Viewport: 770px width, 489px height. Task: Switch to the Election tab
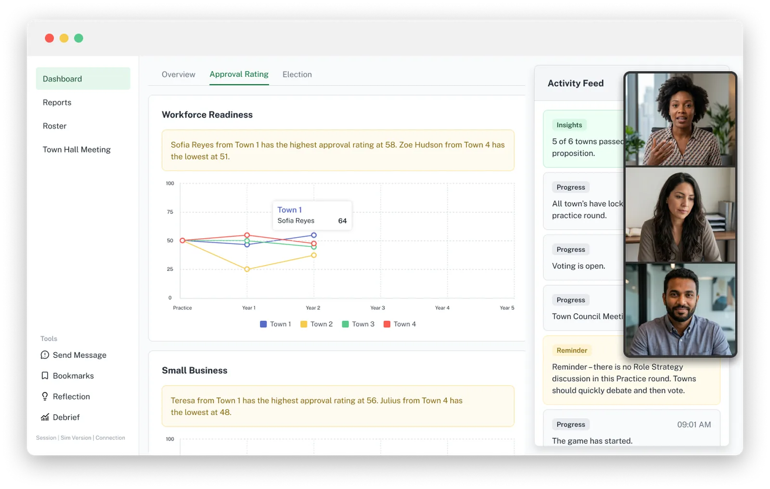coord(297,74)
